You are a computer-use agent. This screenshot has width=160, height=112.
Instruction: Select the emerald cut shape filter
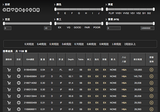[x=17, y=10]
